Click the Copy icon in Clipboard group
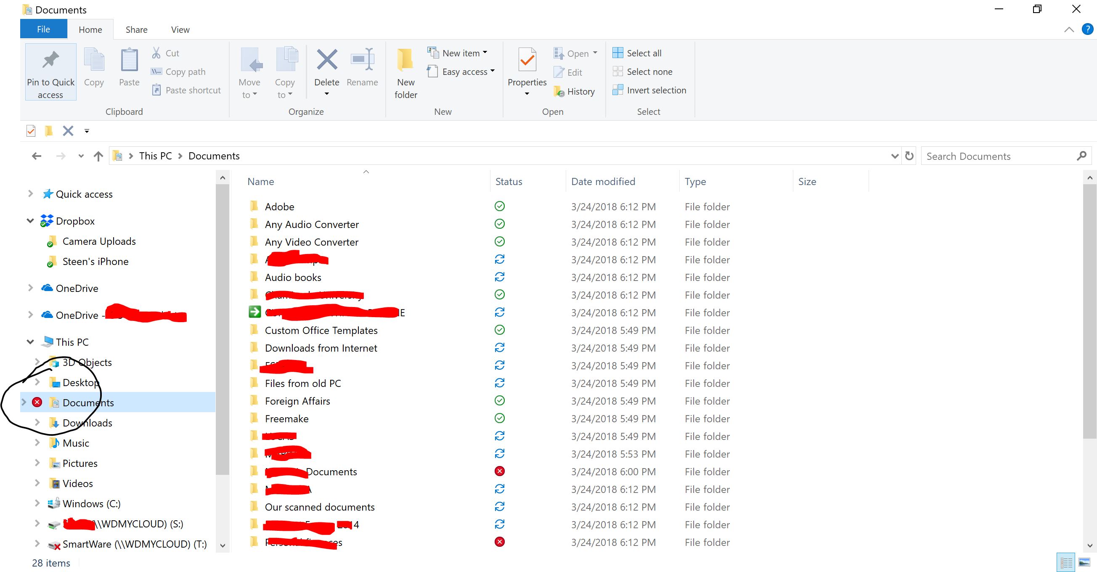The width and height of the screenshot is (1097, 572). tap(94, 60)
